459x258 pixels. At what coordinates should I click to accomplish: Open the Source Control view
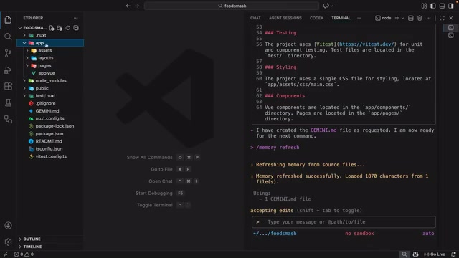pos(8,53)
